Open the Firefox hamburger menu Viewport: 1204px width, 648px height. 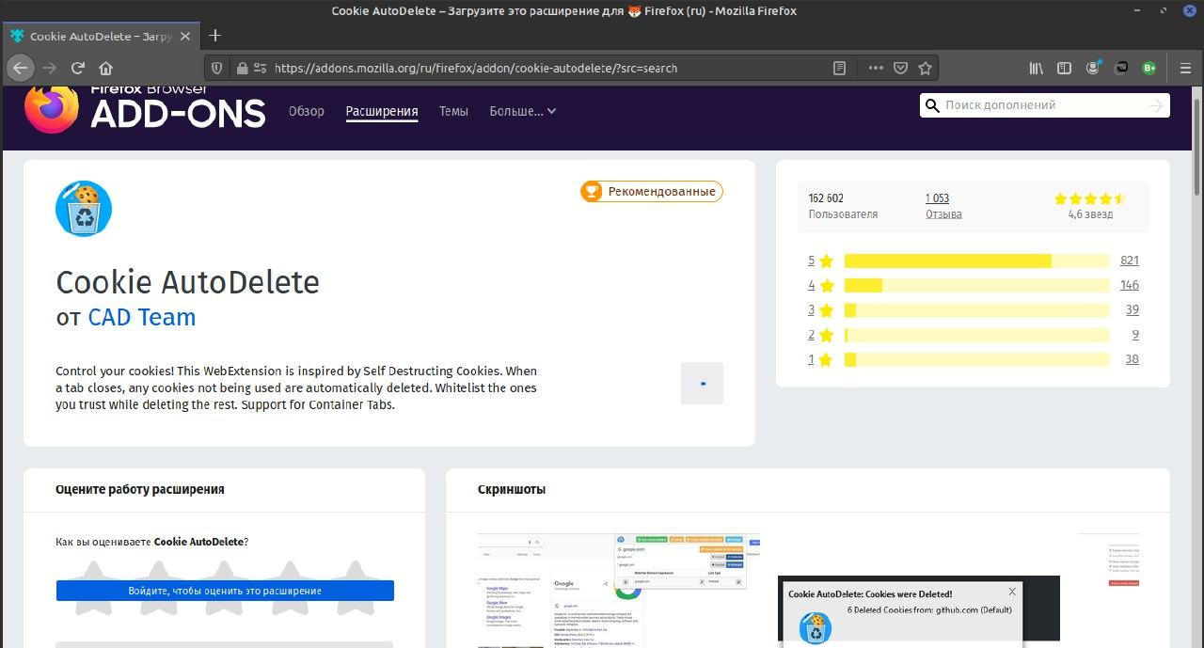[1184, 68]
